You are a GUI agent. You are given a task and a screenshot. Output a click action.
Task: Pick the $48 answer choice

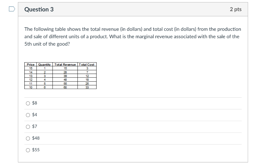click(28, 138)
